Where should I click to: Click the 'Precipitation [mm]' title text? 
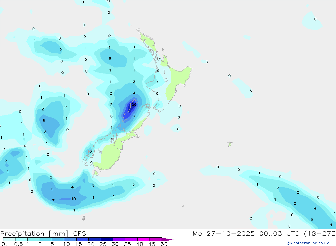(34, 234)
